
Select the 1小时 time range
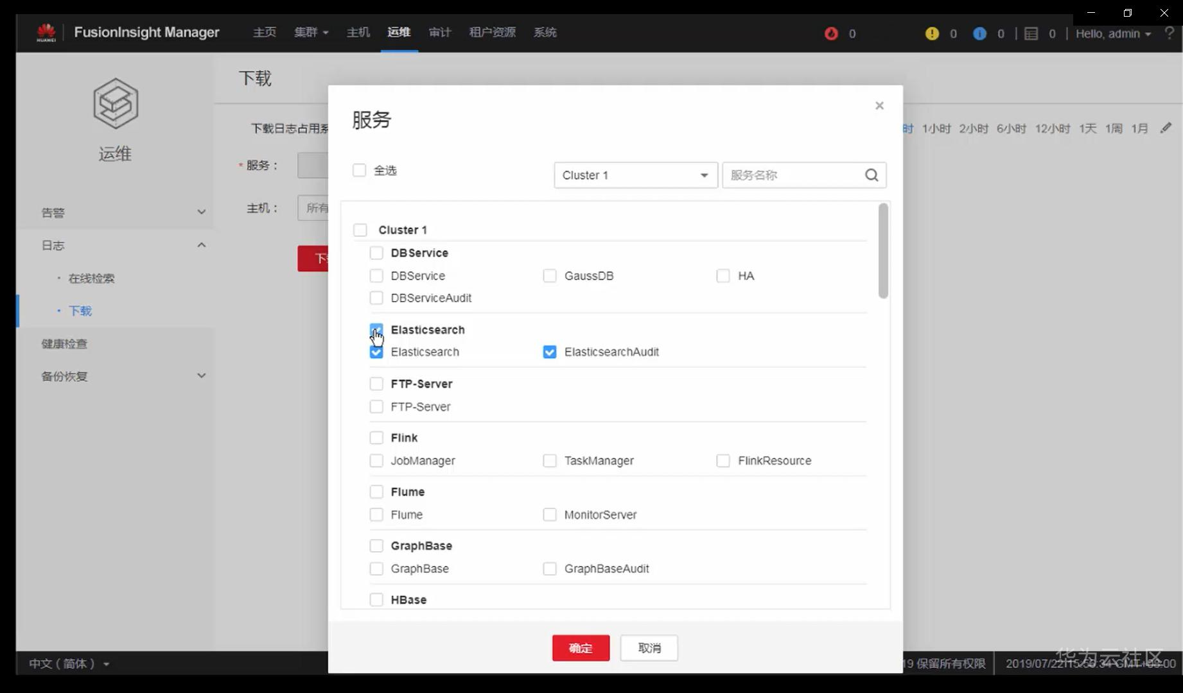[936, 129]
